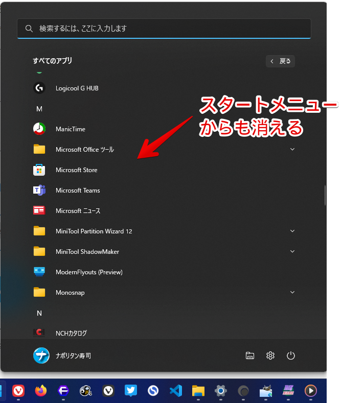The height and width of the screenshot is (403, 342).
Task: Click the app list scrollbar thumb
Action: pos(325,195)
